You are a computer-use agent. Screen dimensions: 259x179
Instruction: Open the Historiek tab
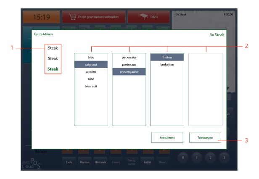pyautogui.click(x=100, y=162)
